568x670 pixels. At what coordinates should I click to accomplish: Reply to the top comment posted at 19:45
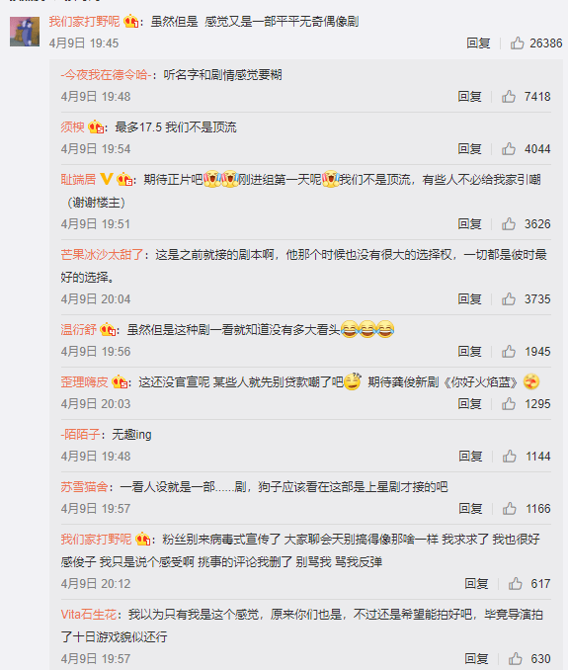click(478, 42)
